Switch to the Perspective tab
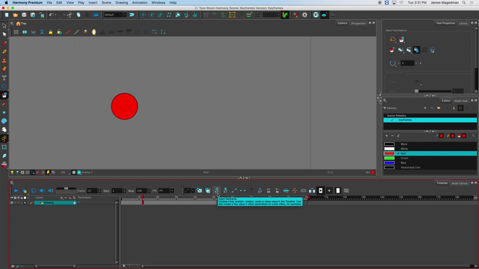The height and width of the screenshot is (269, 479). coord(358,23)
